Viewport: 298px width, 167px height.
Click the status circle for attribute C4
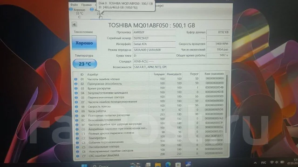(x=77, y=143)
